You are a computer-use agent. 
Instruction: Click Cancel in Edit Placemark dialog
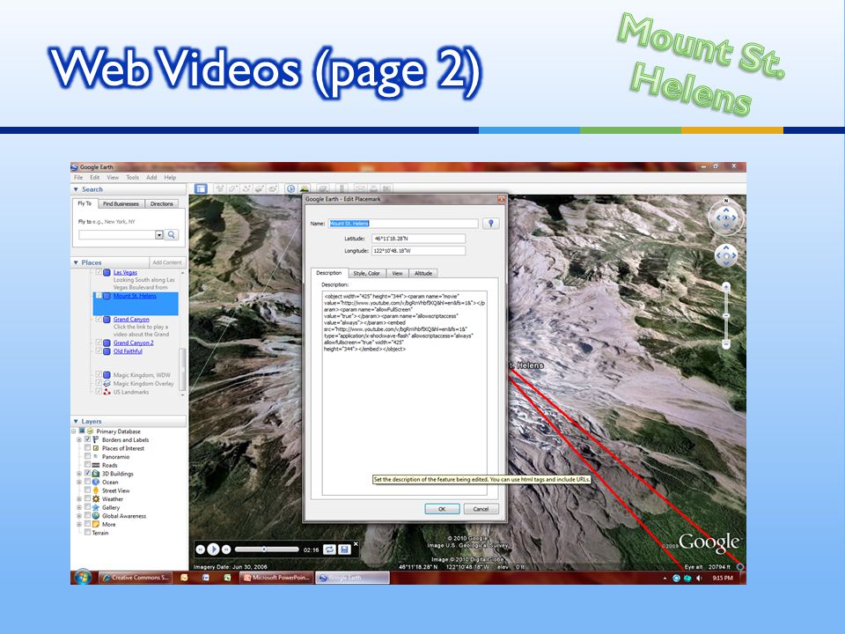pos(481,509)
